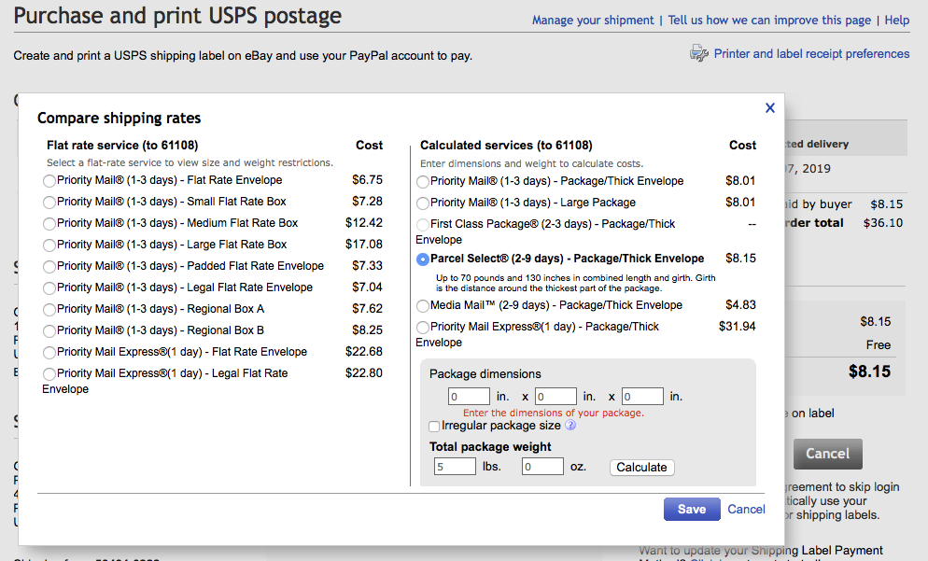Open Tell us how to improve this page
Image resolution: width=928 pixels, height=561 pixels.
pyautogui.click(x=769, y=21)
